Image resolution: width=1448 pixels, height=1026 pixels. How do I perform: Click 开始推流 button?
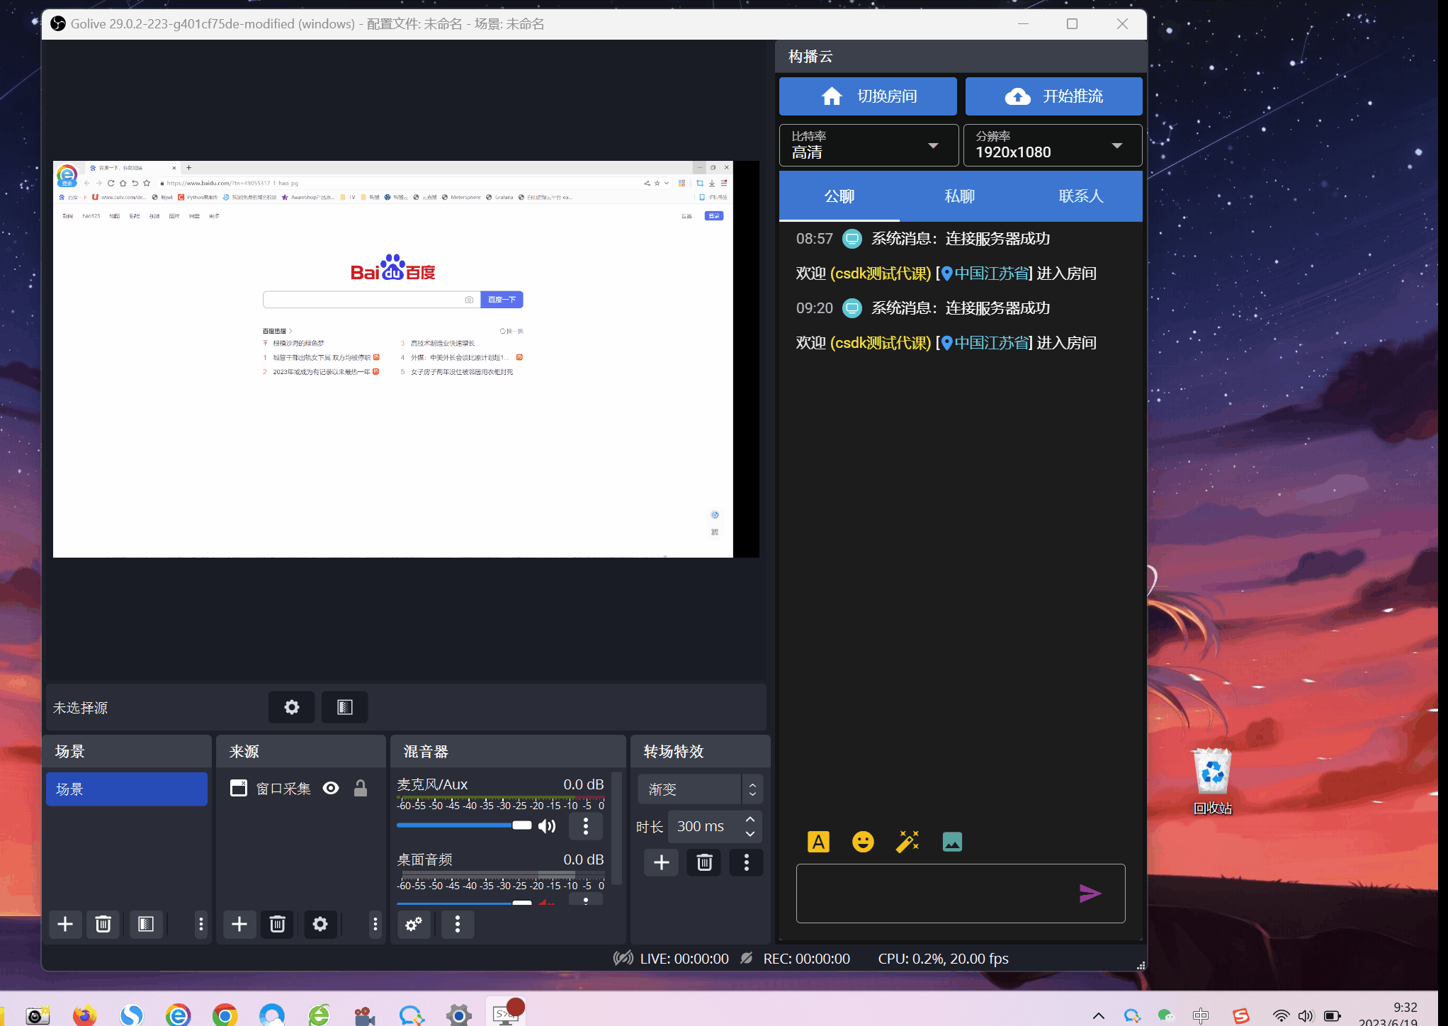(x=1053, y=96)
